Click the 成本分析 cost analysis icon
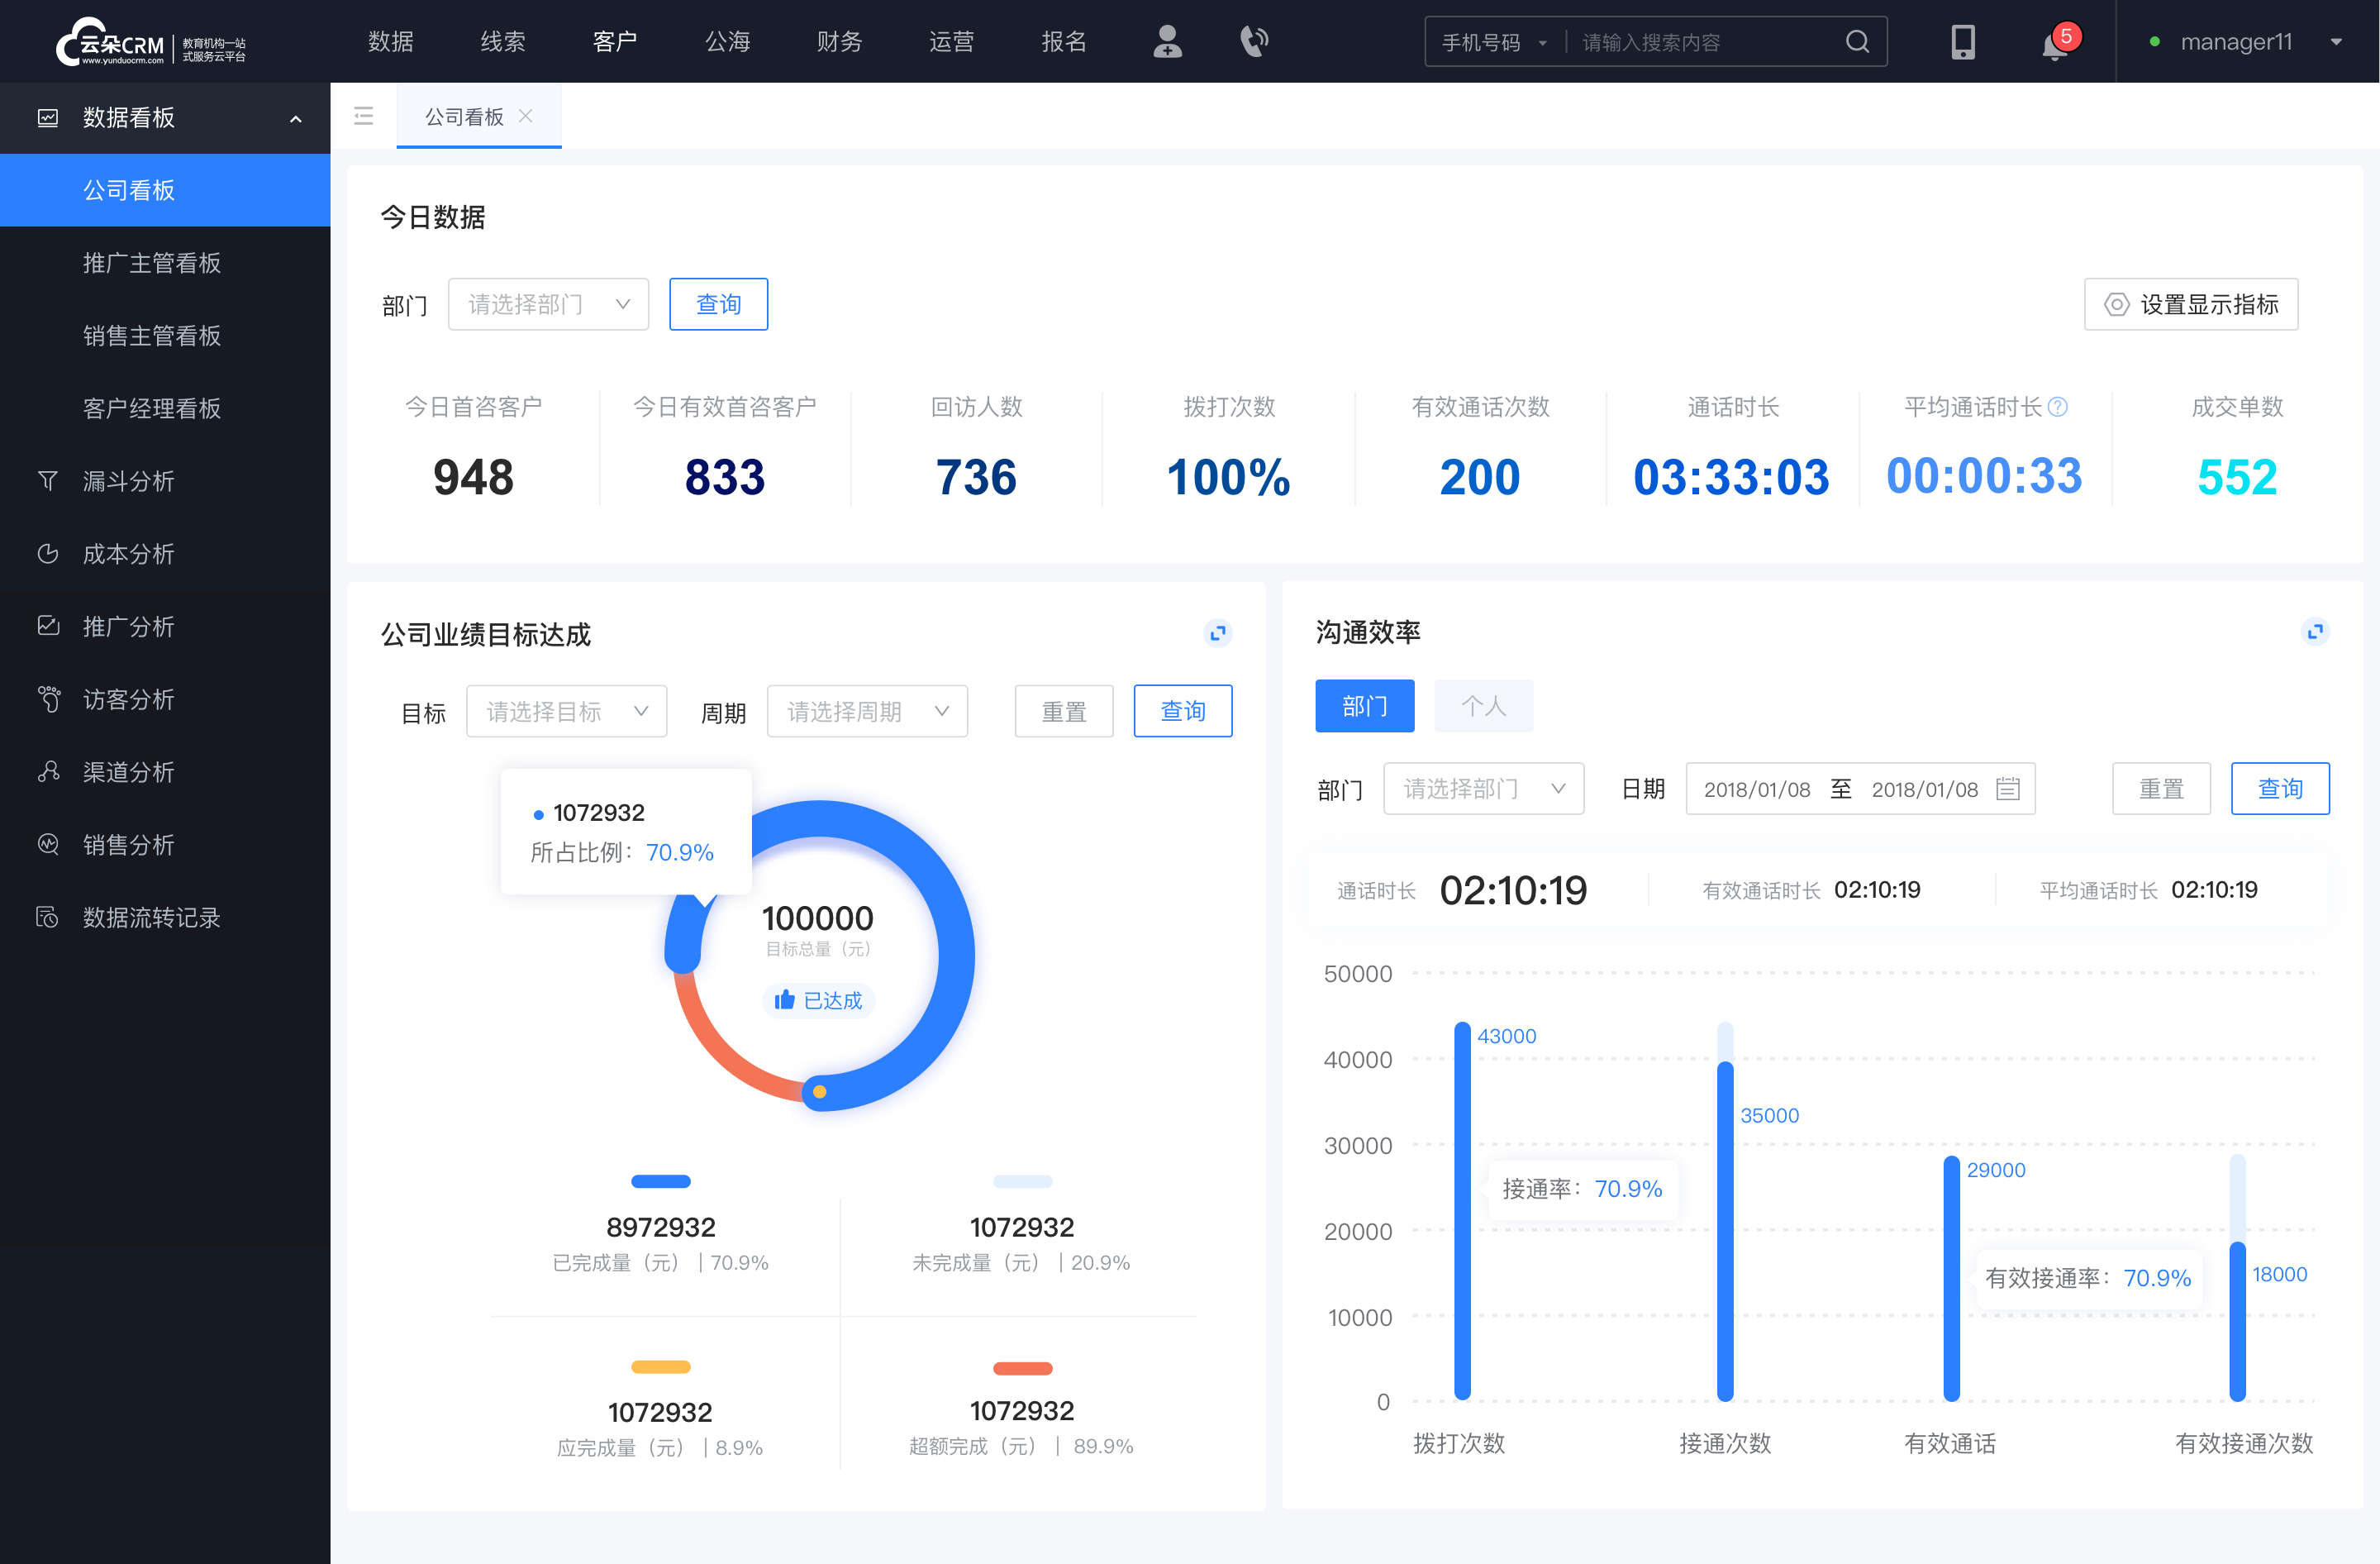Screen dimensions: 2380x1564 pos(47,553)
